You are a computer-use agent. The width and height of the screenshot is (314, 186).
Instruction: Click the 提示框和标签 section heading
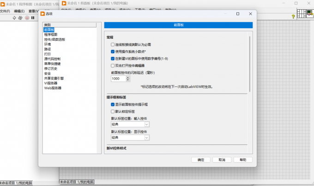pyautogui.click(x=116, y=97)
